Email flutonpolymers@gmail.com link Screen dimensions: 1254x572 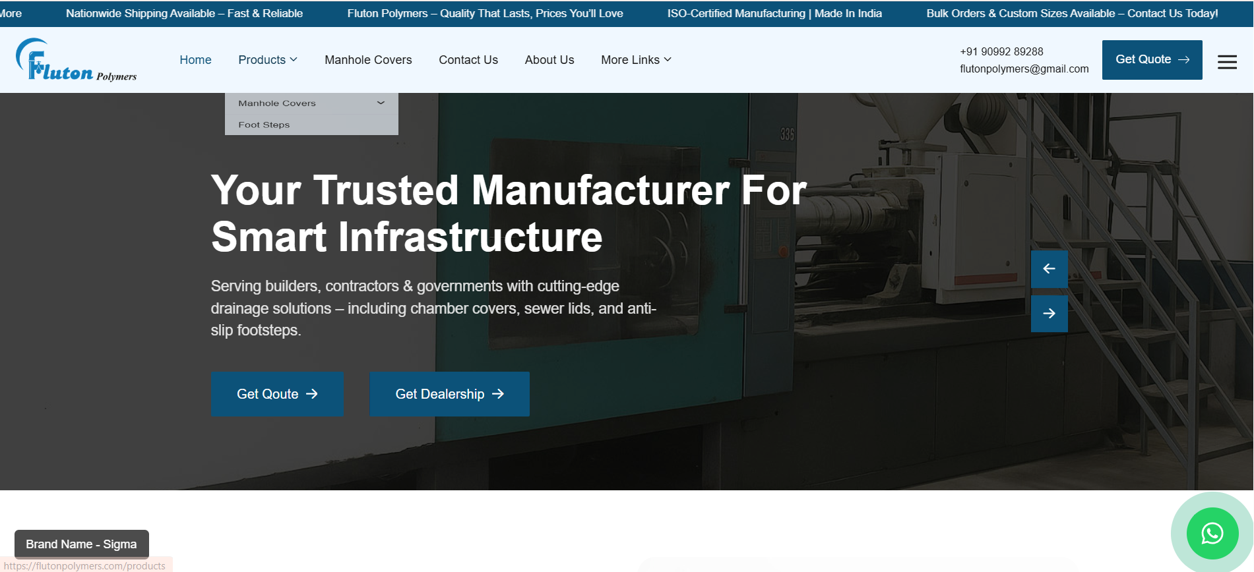(x=1024, y=69)
